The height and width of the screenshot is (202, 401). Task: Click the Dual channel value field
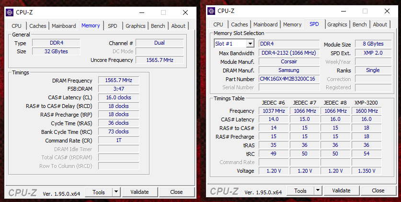pos(160,43)
